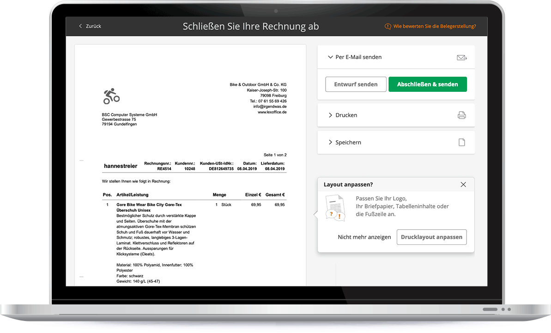Close the Layout anpassen popup
551x333 pixels.
[463, 184]
